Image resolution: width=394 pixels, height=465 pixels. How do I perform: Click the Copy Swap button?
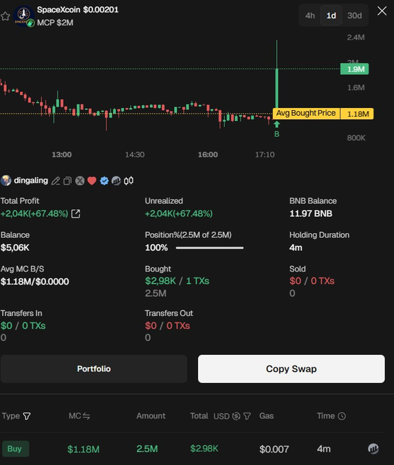point(291,369)
